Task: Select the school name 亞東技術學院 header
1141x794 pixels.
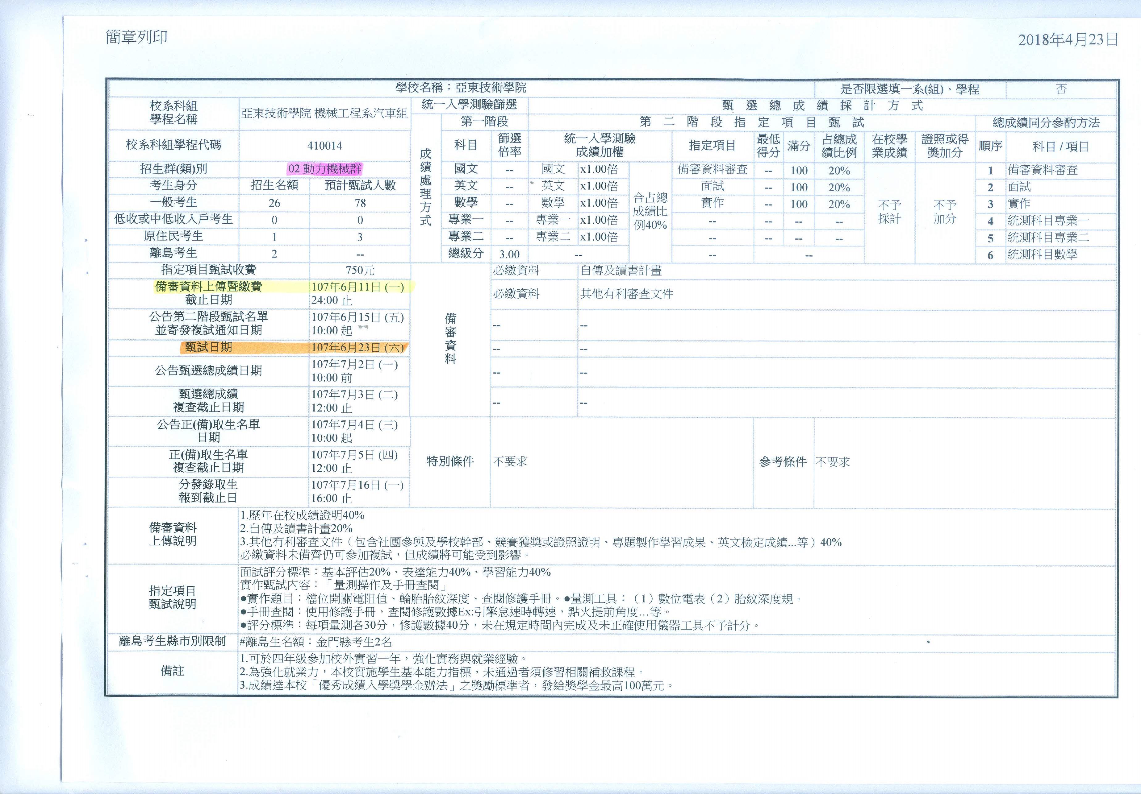Action: tap(461, 88)
